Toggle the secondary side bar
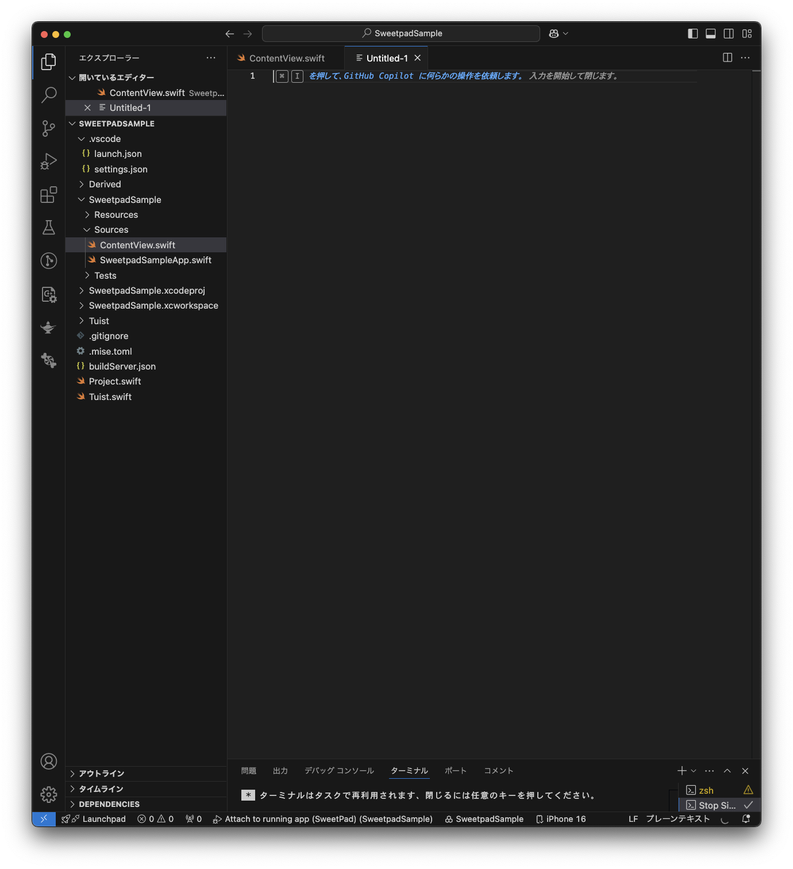Image resolution: width=793 pixels, height=869 pixels. (729, 33)
